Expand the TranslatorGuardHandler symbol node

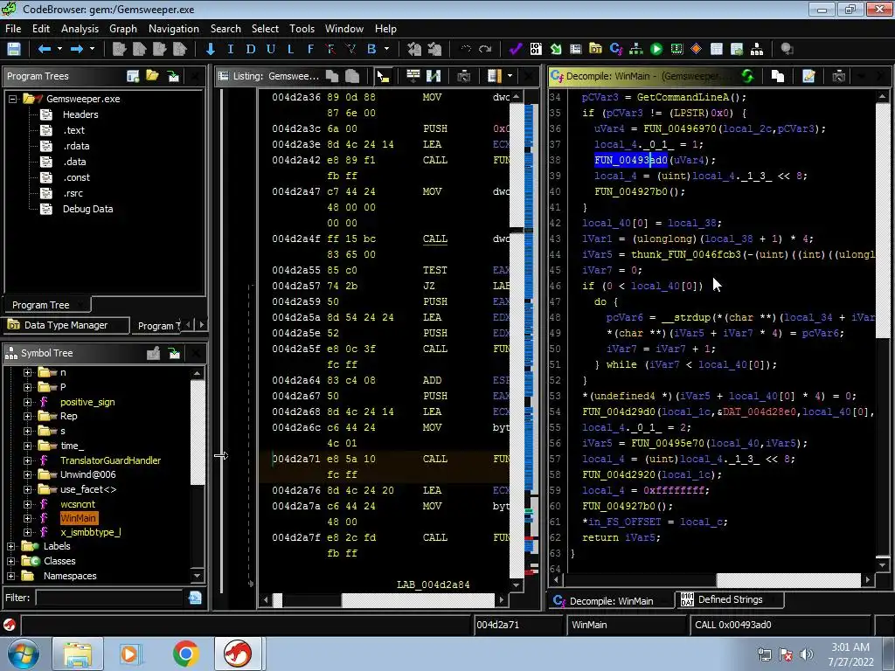point(27,460)
